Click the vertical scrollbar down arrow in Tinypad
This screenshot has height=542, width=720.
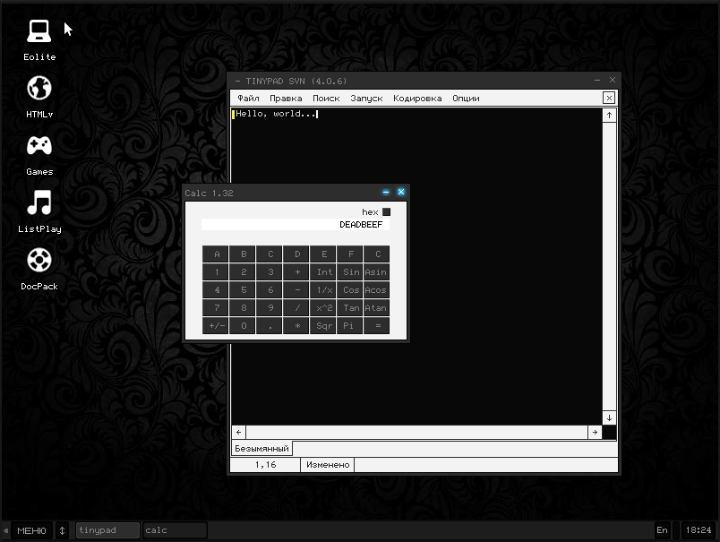[x=609, y=417]
